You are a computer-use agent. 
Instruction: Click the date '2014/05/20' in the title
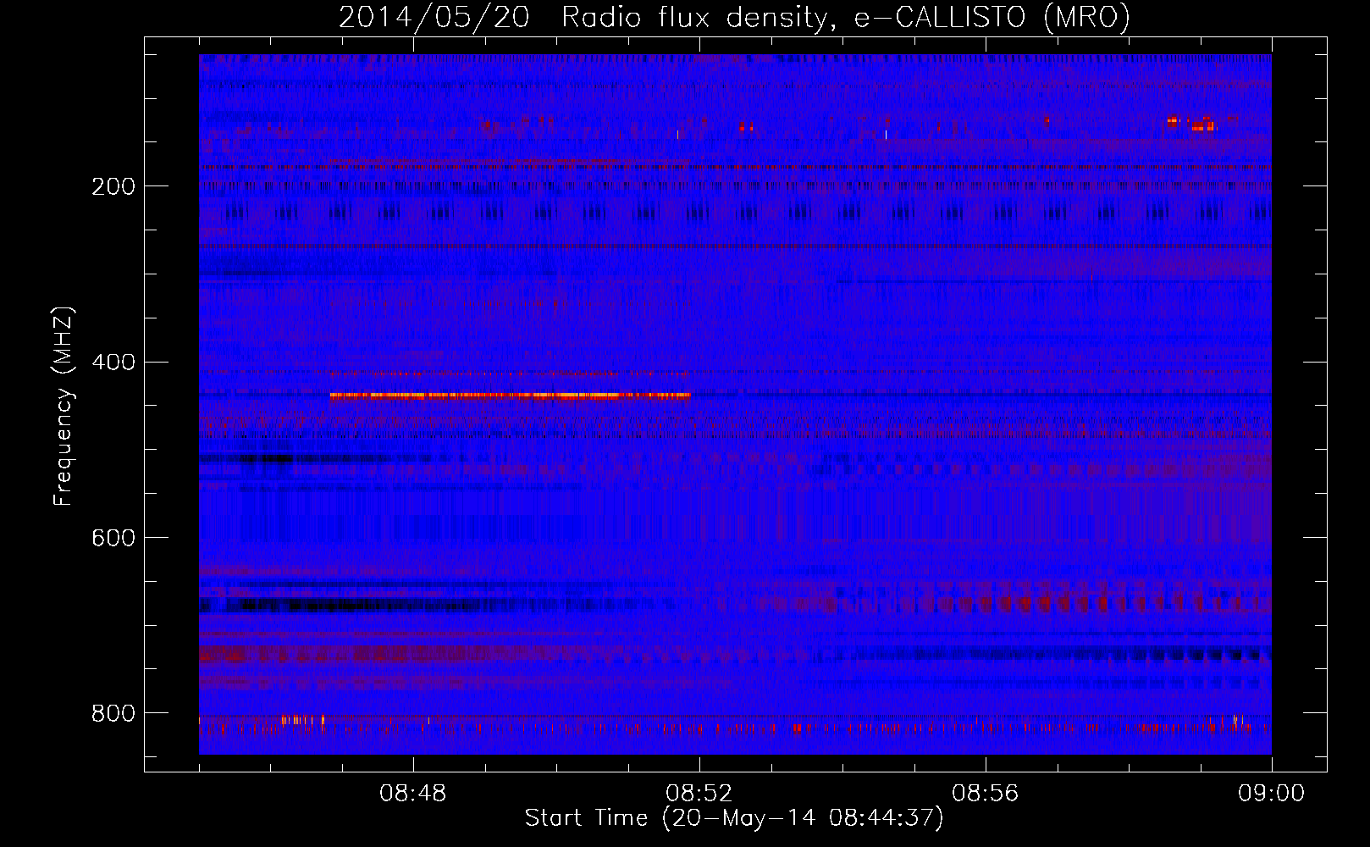point(434,17)
